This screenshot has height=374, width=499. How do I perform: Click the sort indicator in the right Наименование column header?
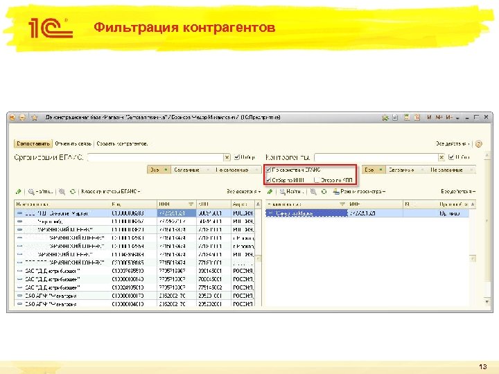click(x=342, y=204)
